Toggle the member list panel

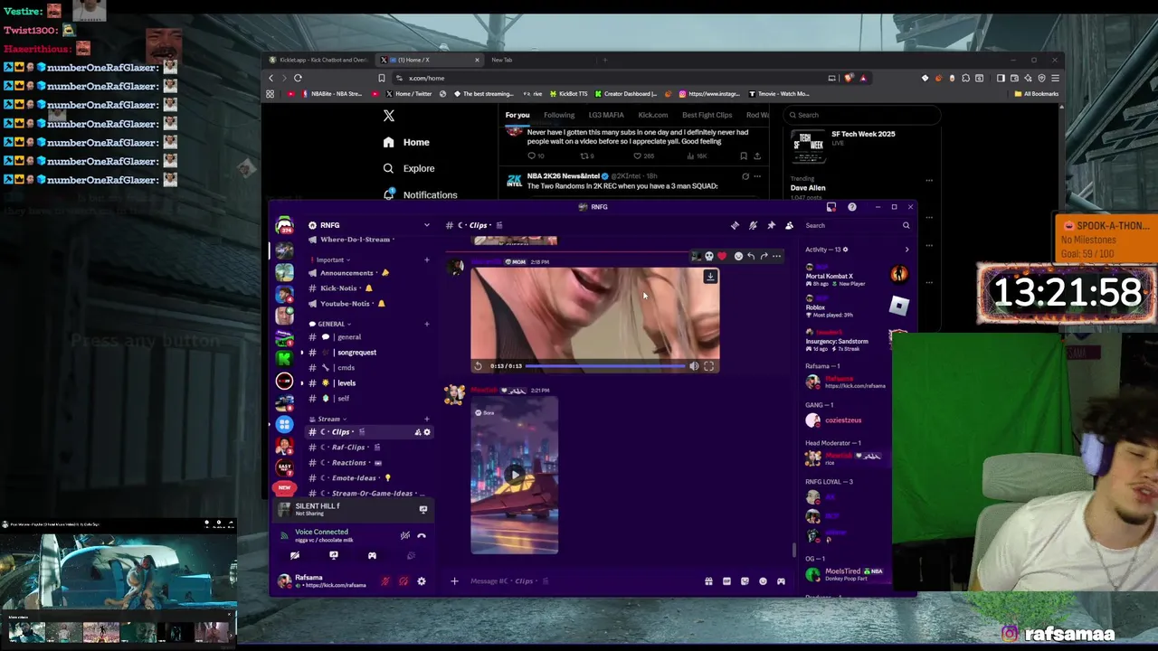click(789, 225)
